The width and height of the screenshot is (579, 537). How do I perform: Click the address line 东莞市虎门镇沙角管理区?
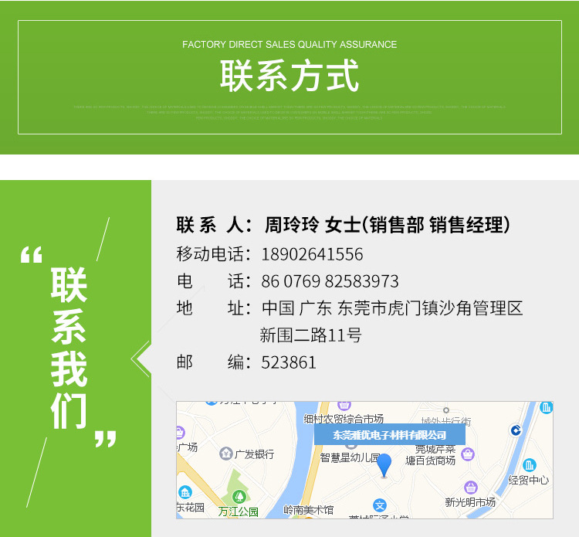click(x=430, y=308)
